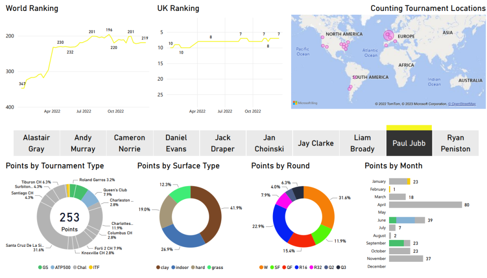Click the November bar in monthly chart
This screenshot has height=278, width=487.
pos(406,259)
